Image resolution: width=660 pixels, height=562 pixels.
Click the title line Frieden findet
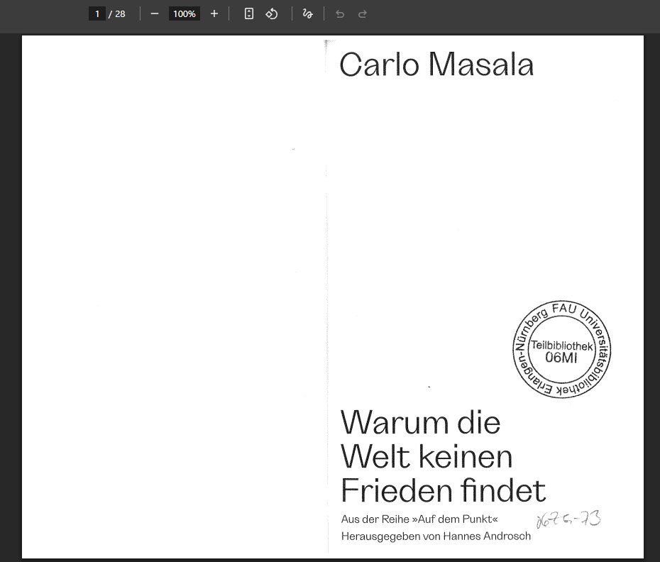tap(444, 490)
